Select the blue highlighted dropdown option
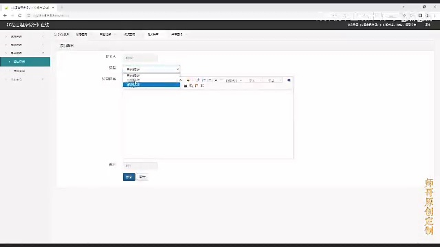440x247 pixels. (151, 84)
